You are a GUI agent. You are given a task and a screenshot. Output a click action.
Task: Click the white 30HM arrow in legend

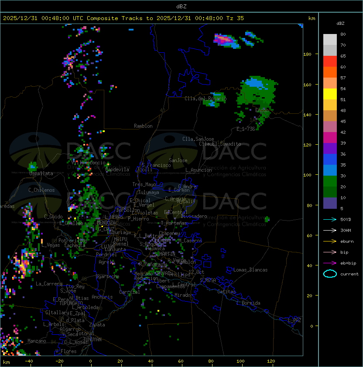pyautogui.click(x=330, y=230)
